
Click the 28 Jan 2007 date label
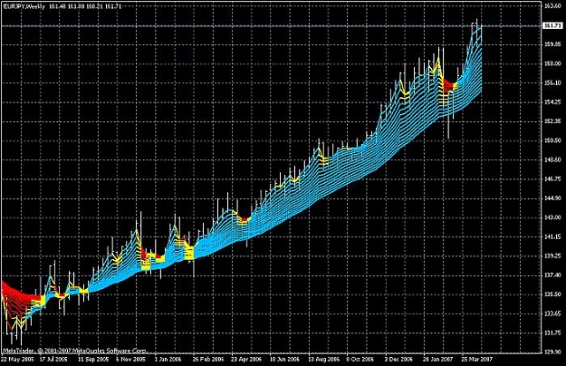pyautogui.click(x=438, y=360)
